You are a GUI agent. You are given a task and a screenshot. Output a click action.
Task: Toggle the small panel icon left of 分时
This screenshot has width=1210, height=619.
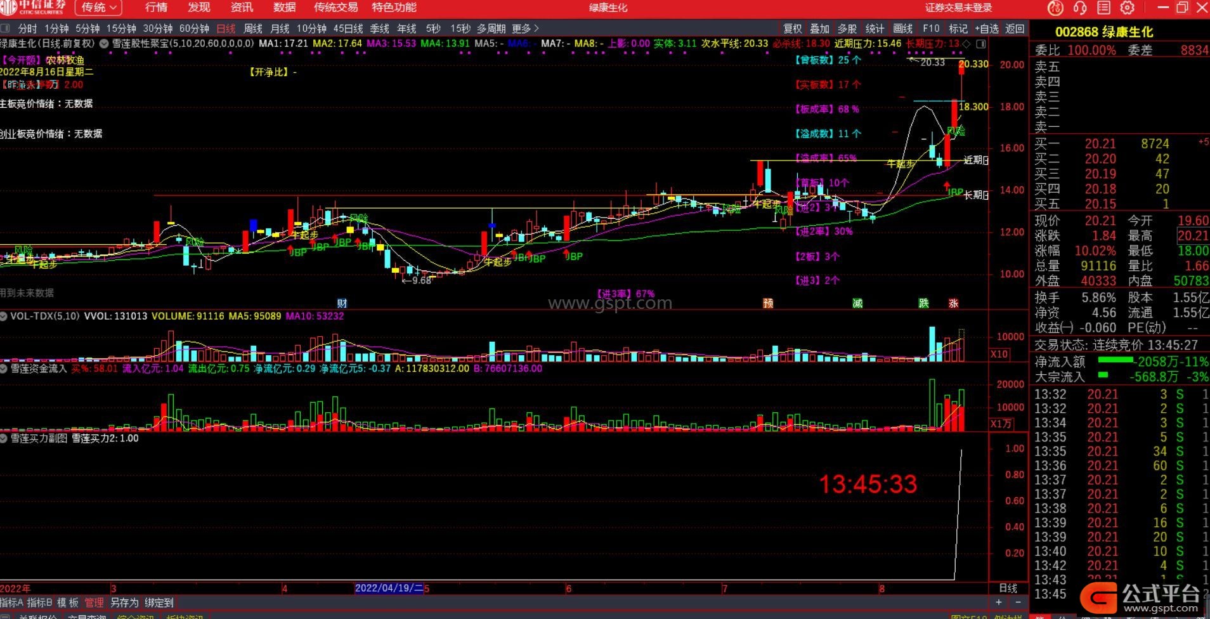coord(6,29)
